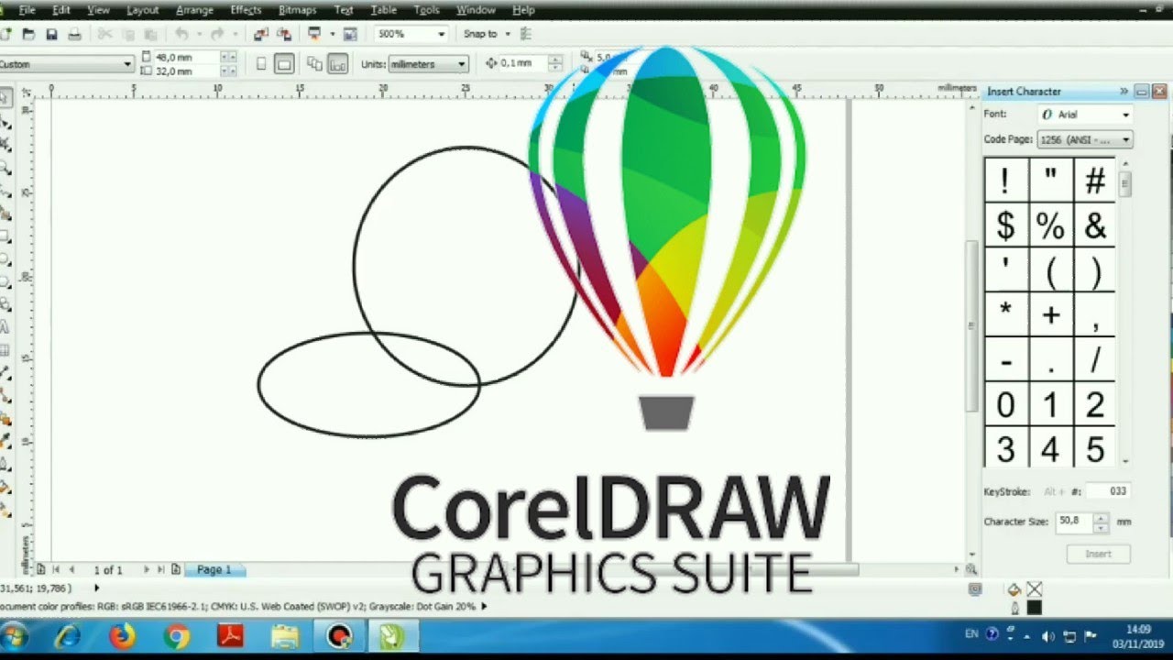
Task: Collapse the Insert Character docker with double arrows
Action: (1124, 91)
